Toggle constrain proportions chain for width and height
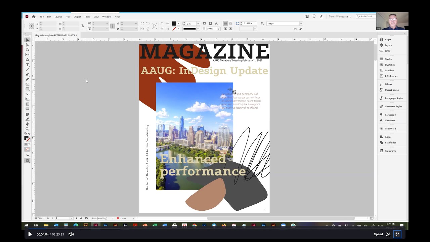This screenshot has height=242, width=430. coord(82,26)
